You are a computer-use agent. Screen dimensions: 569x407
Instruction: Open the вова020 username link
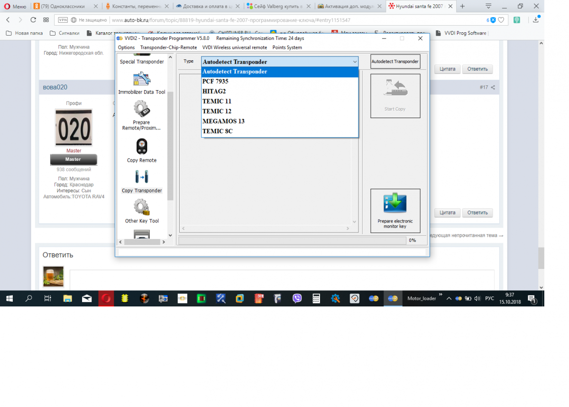tap(55, 87)
